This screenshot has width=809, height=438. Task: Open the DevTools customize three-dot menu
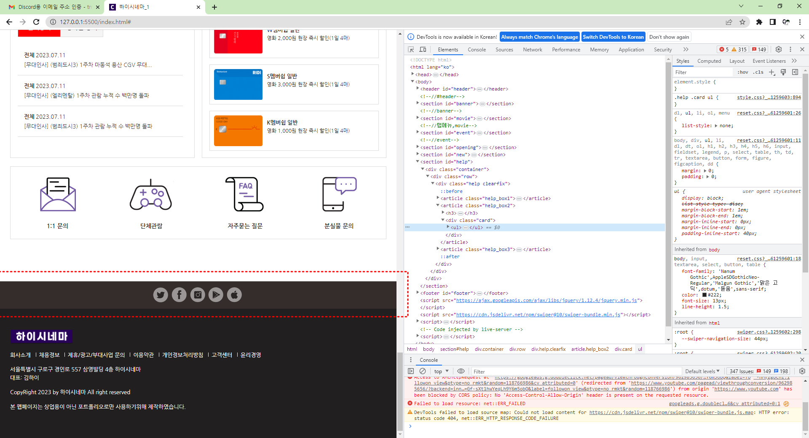[x=790, y=49]
